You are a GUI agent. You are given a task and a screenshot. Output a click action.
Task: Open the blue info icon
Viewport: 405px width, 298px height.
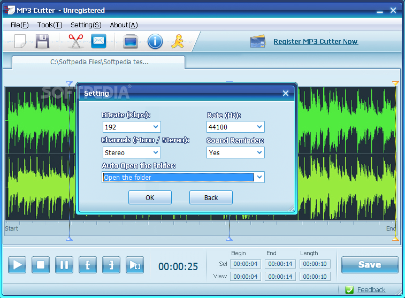(155, 41)
